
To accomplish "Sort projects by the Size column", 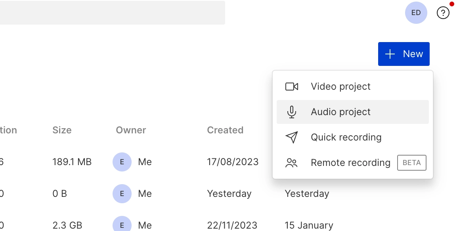I will coord(62,130).
